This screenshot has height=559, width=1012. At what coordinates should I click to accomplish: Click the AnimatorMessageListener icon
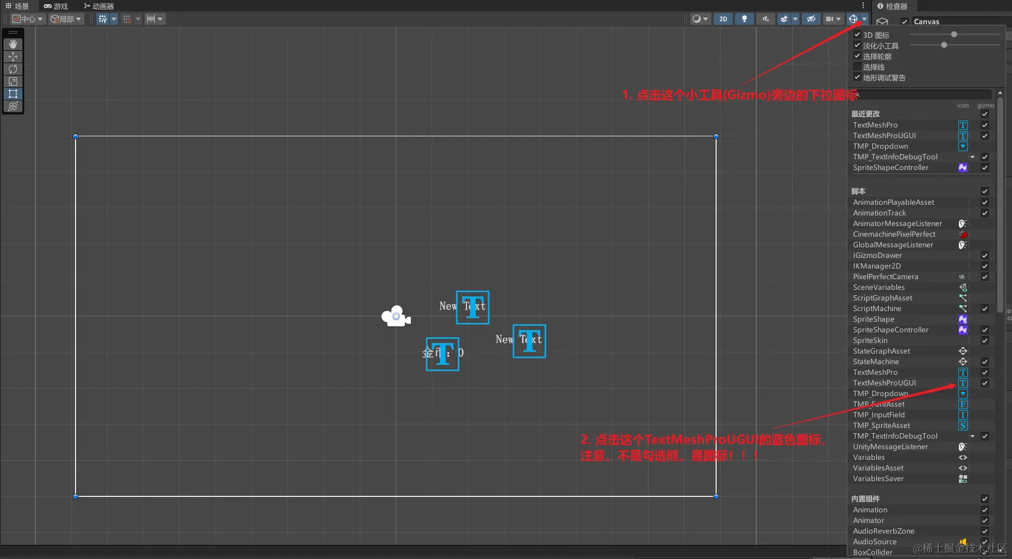point(963,224)
